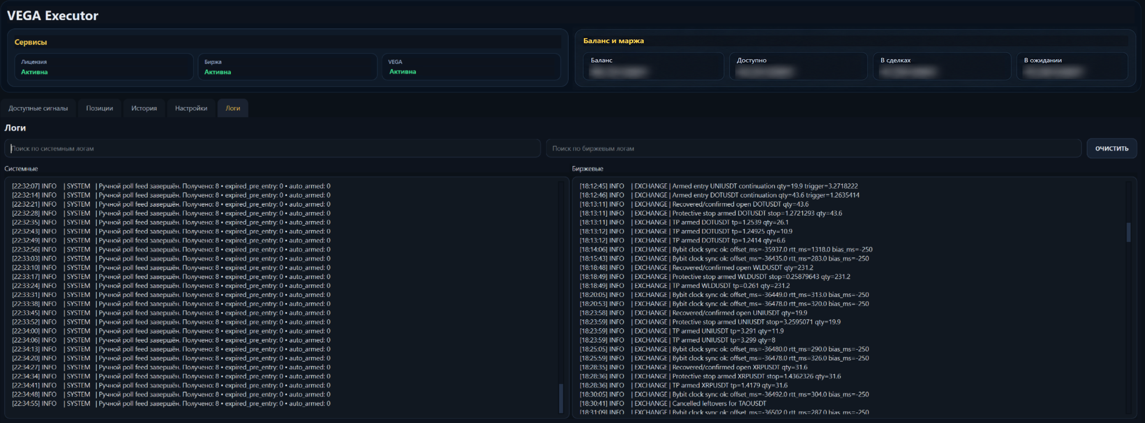Select Recovered/confirmed open XRPUSDT log line
1145x423 pixels.
click(693, 367)
